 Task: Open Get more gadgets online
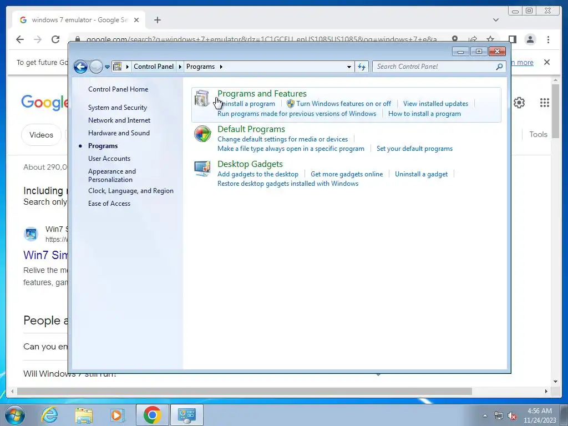tap(347, 174)
